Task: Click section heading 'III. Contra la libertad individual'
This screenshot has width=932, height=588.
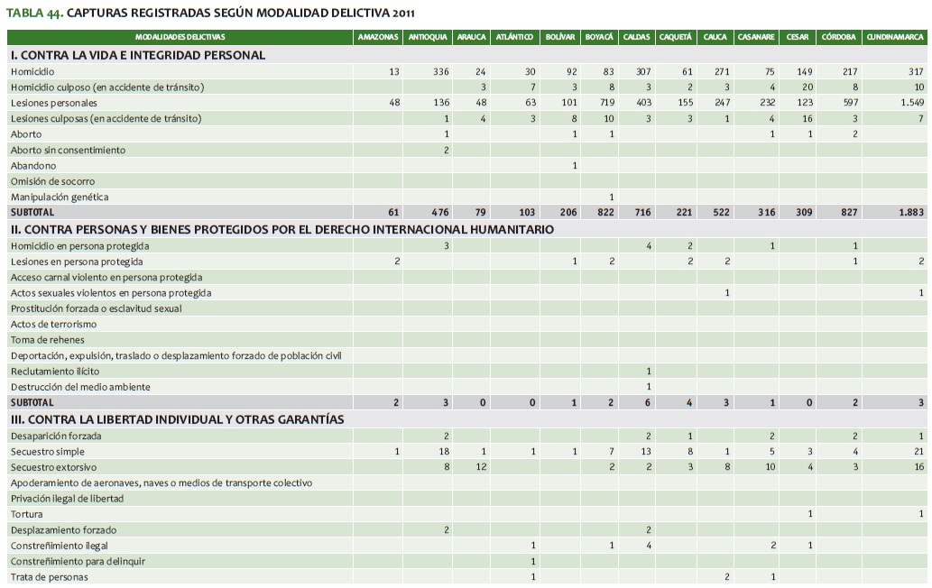Action: (177, 419)
